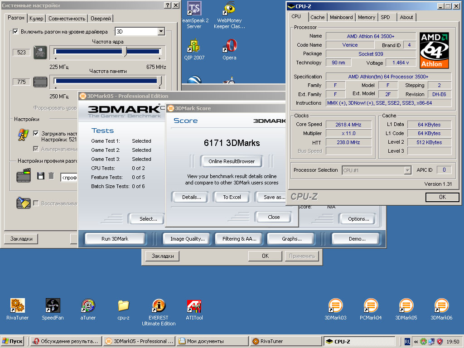Click the red shield tray icon

[x=440, y=342]
